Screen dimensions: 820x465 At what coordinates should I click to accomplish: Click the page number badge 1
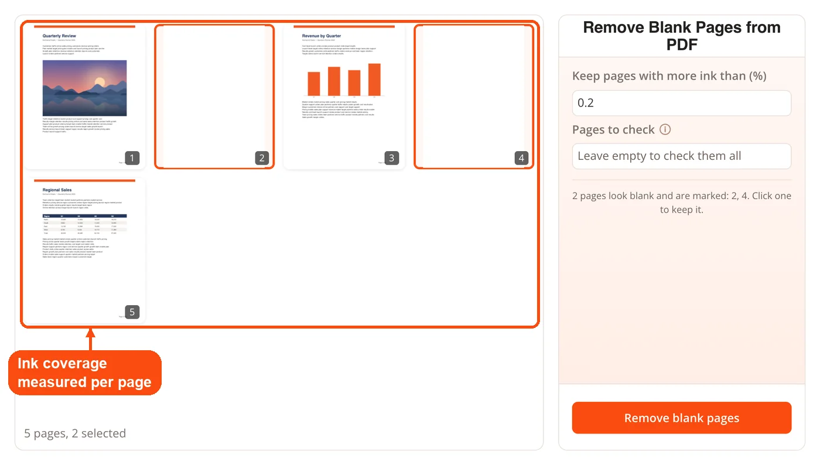click(132, 158)
